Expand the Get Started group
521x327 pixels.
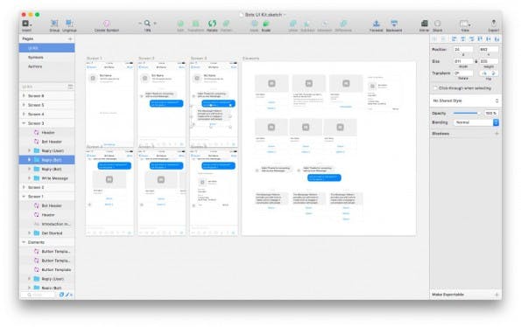click(x=29, y=233)
